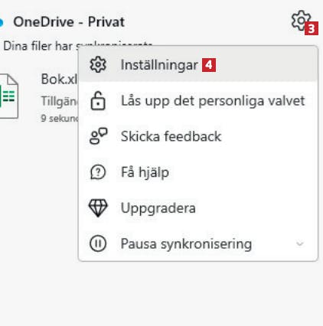Click the open padlock icon in the menu

pyautogui.click(x=98, y=101)
